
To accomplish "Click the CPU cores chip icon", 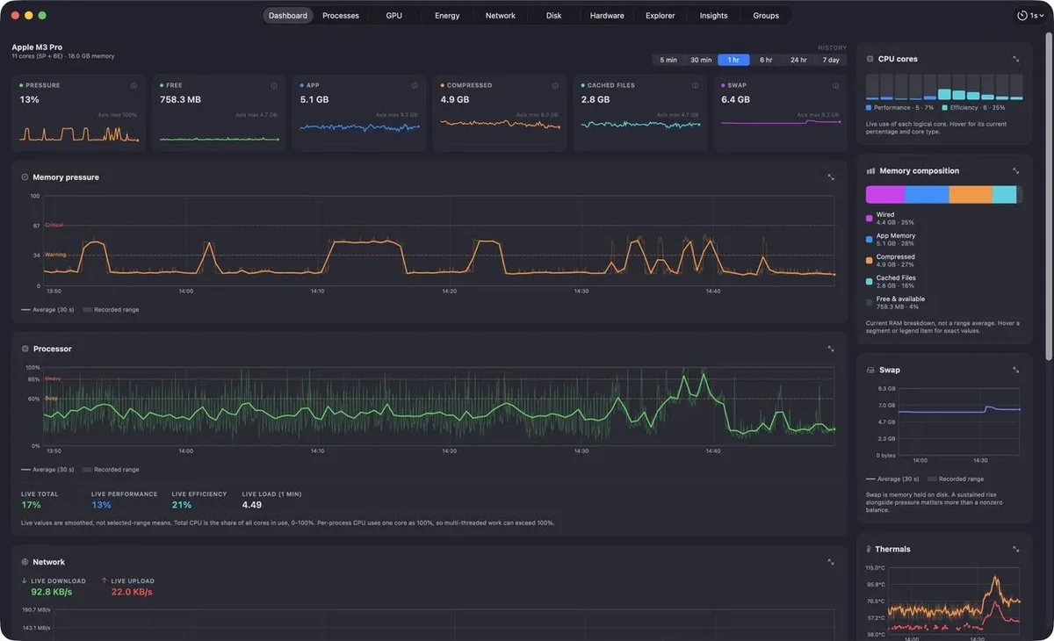I will (x=870, y=59).
